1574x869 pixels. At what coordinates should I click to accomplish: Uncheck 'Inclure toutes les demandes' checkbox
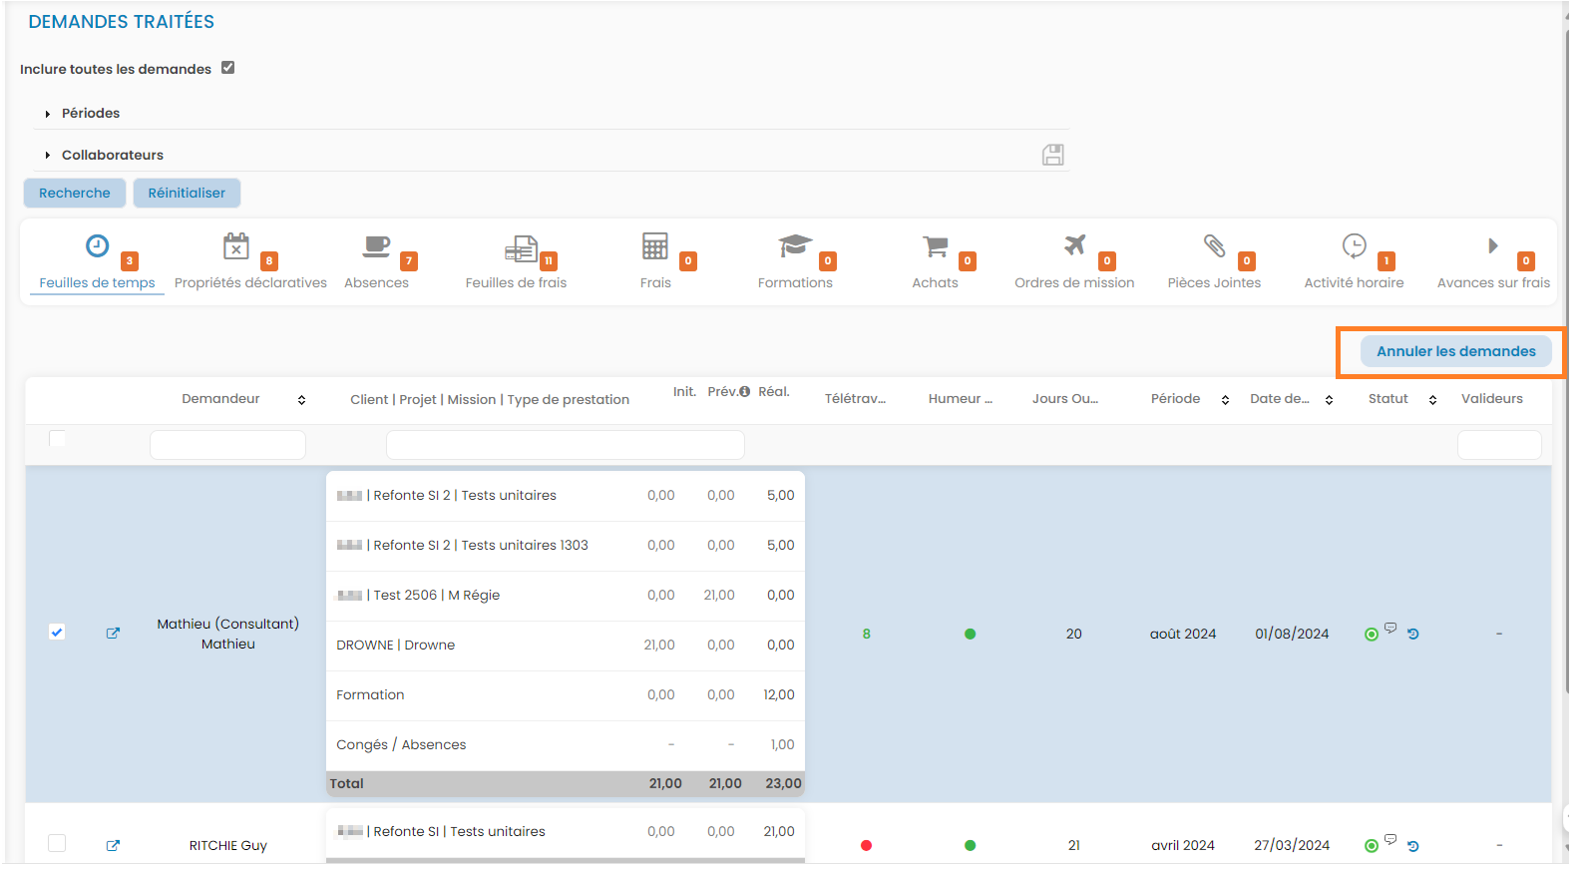(227, 68)
